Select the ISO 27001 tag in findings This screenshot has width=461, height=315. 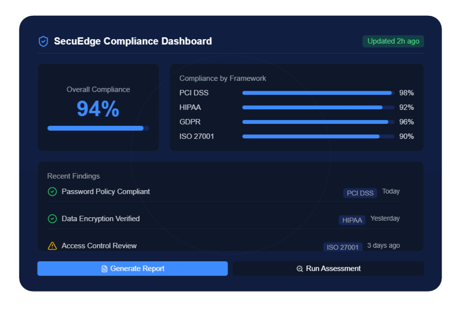click(x=343, y=247)
